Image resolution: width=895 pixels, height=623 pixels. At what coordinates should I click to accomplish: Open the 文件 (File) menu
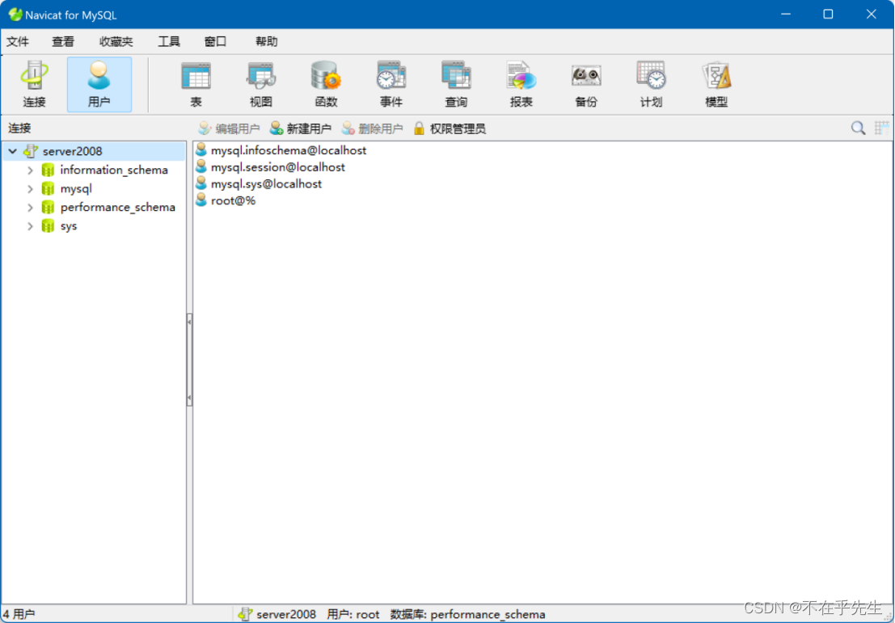coord(19,41)
